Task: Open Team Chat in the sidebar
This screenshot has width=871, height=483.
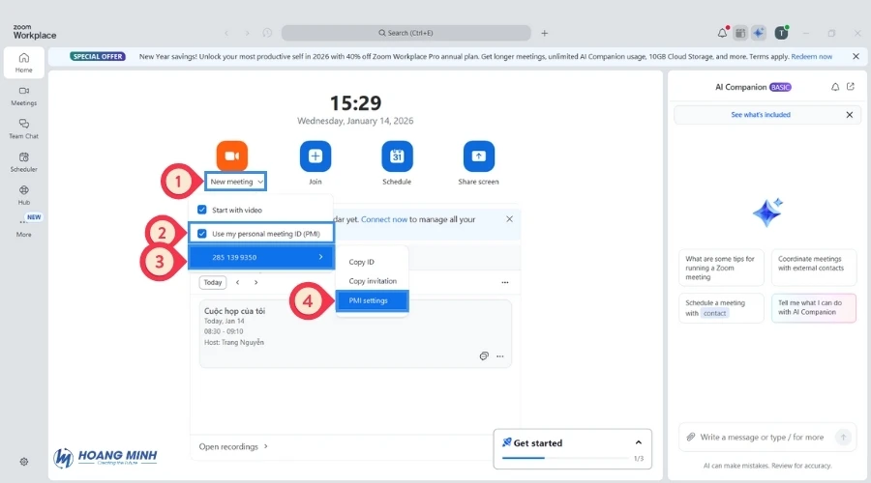Action: [x=23, y=128]
